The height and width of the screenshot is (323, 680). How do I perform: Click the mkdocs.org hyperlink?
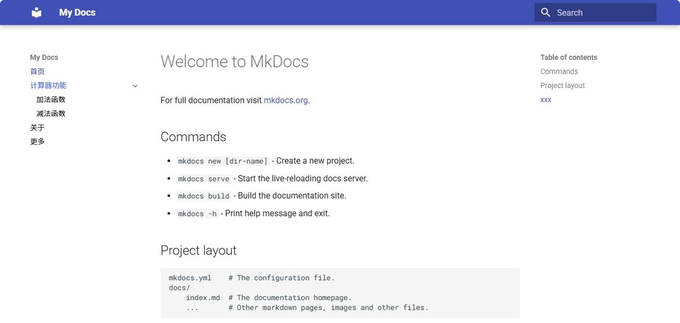click(x=285, y=100)
